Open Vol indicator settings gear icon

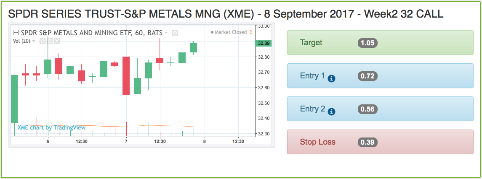pos(50,41)
